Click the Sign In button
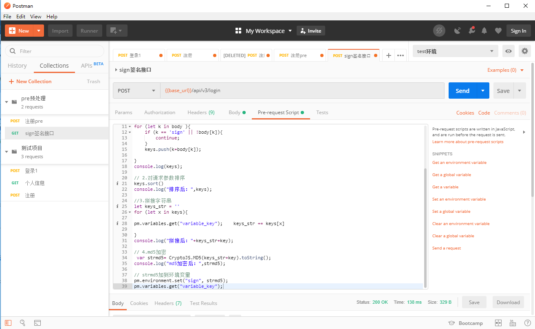Viewport: 535px width, 329px height. click(518, 31)
